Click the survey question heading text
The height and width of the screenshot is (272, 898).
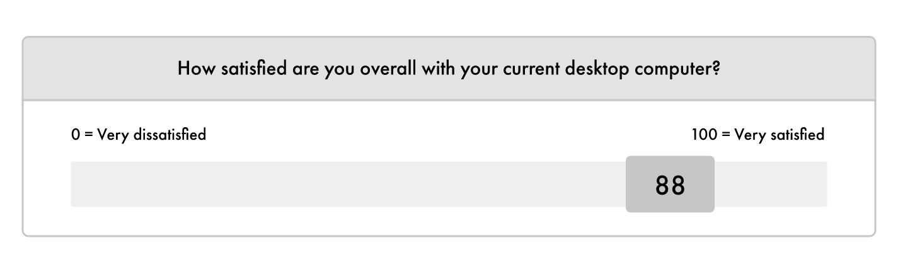pyautogui.click(x=449, y=69)
